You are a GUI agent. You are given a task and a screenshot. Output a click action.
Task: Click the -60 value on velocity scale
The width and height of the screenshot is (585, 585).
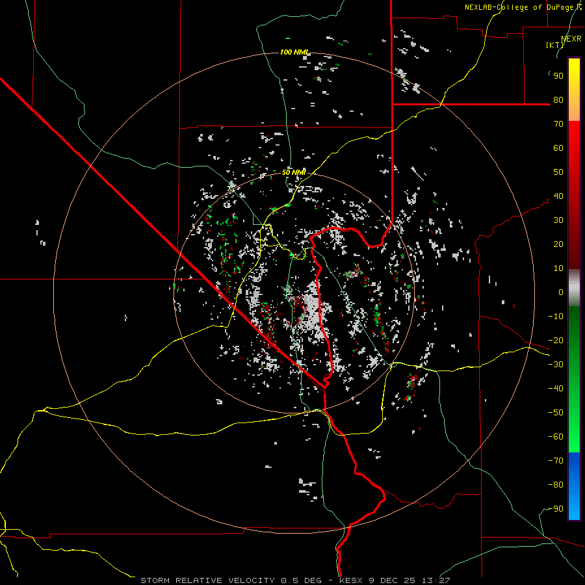pos(556,437)
